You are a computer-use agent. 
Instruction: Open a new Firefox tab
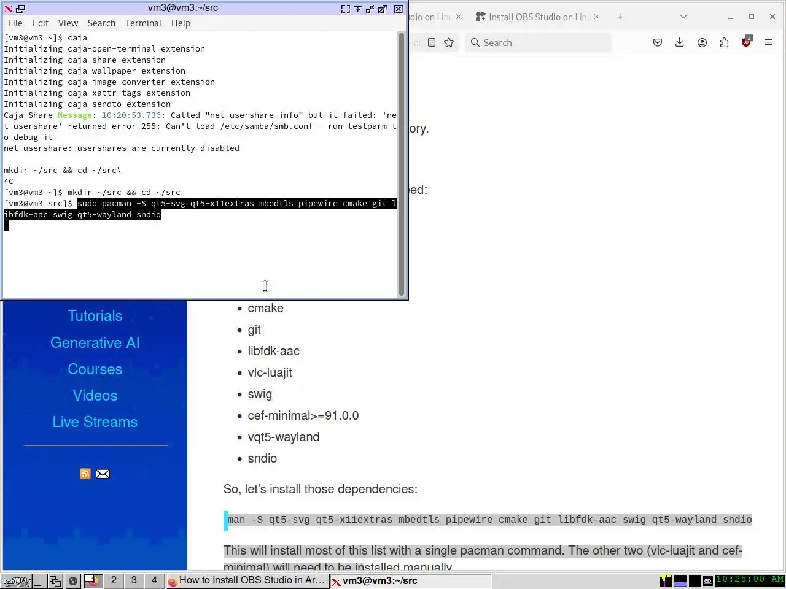620,17
